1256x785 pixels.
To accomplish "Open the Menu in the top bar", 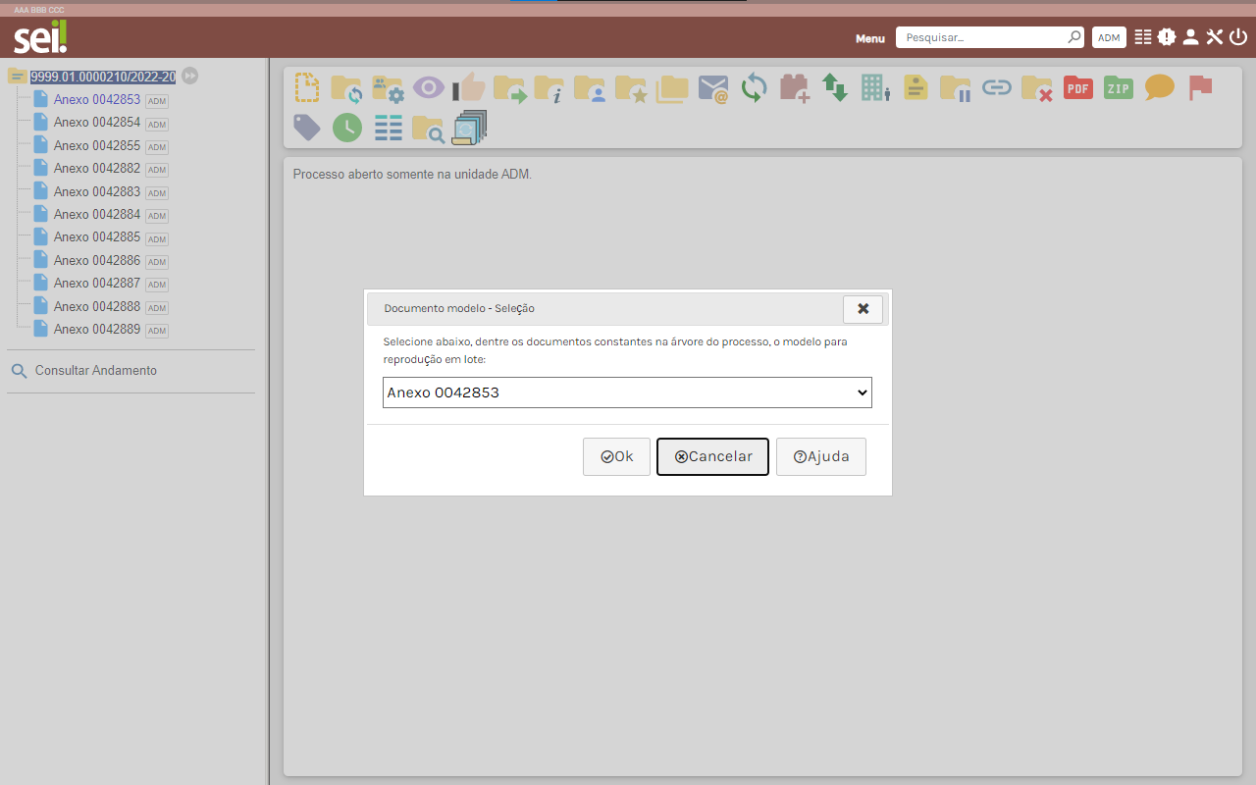I will coord(869,38).
